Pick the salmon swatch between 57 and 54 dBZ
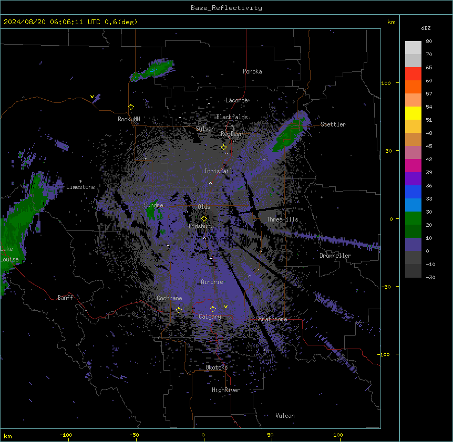This screenshot has height=442, width=453. coord(413,100)
